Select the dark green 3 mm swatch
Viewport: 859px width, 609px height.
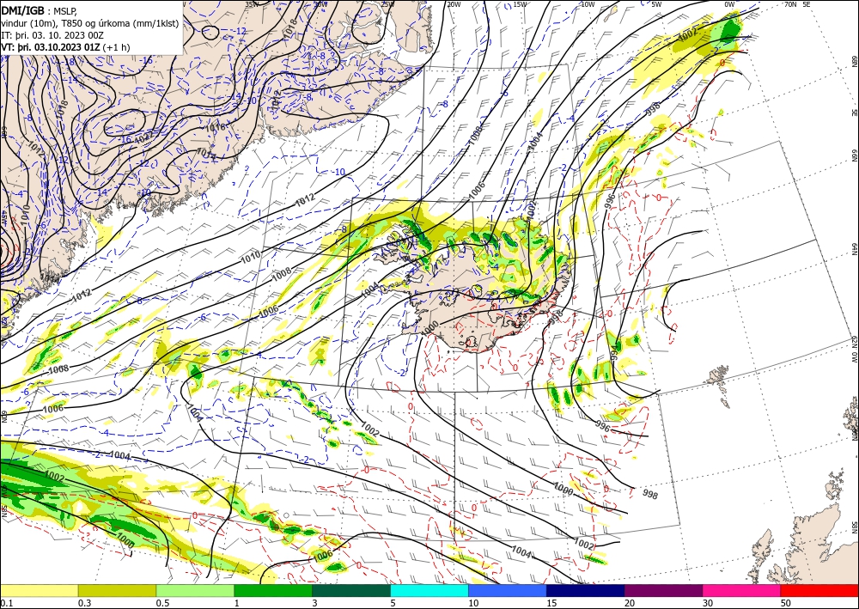coord(351,590)
